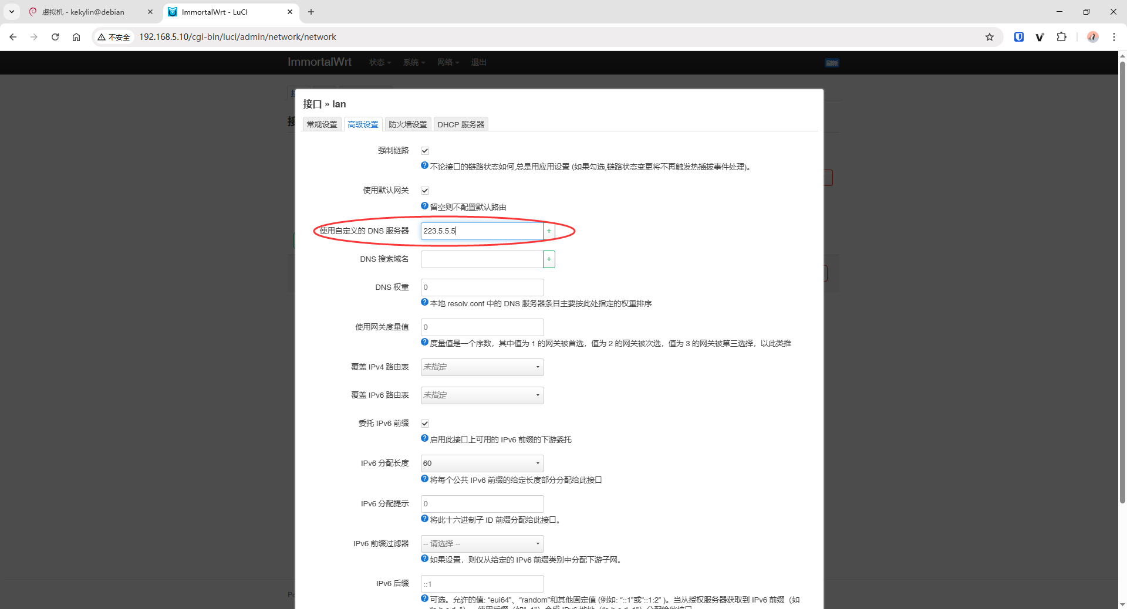Disable the 使用默认网关 option

pyautogui.click(x=424, y=190)
